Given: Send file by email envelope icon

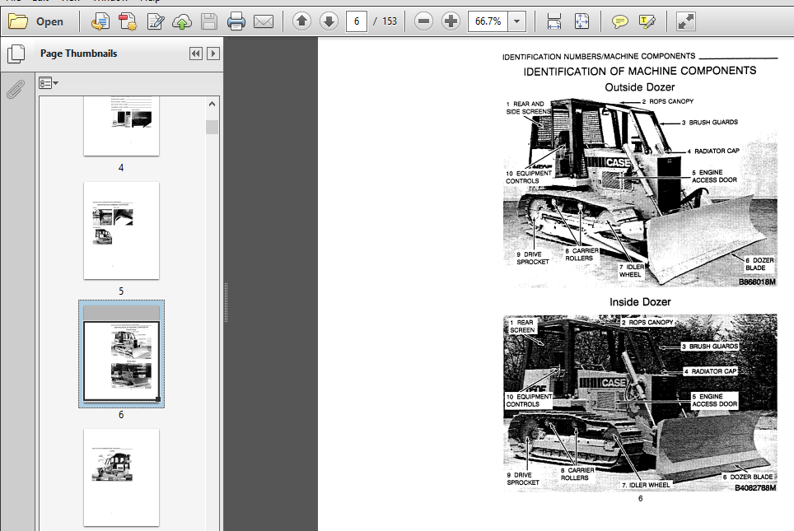Looking at the screenshot, I should 264,21.
